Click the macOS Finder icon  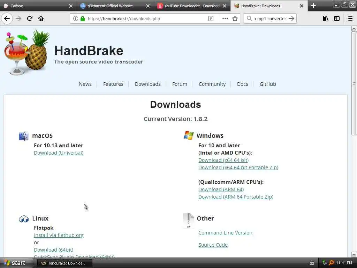(23, 136)
